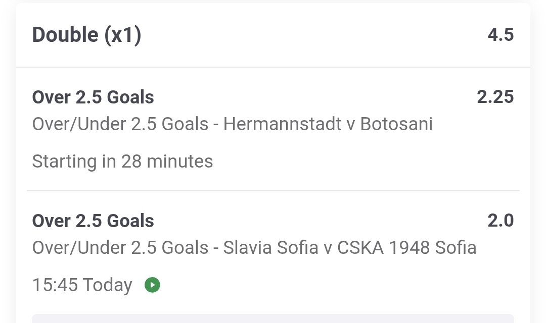
Task: Click the "Starting in 28 minutes" text
Action: coord(122,161)
